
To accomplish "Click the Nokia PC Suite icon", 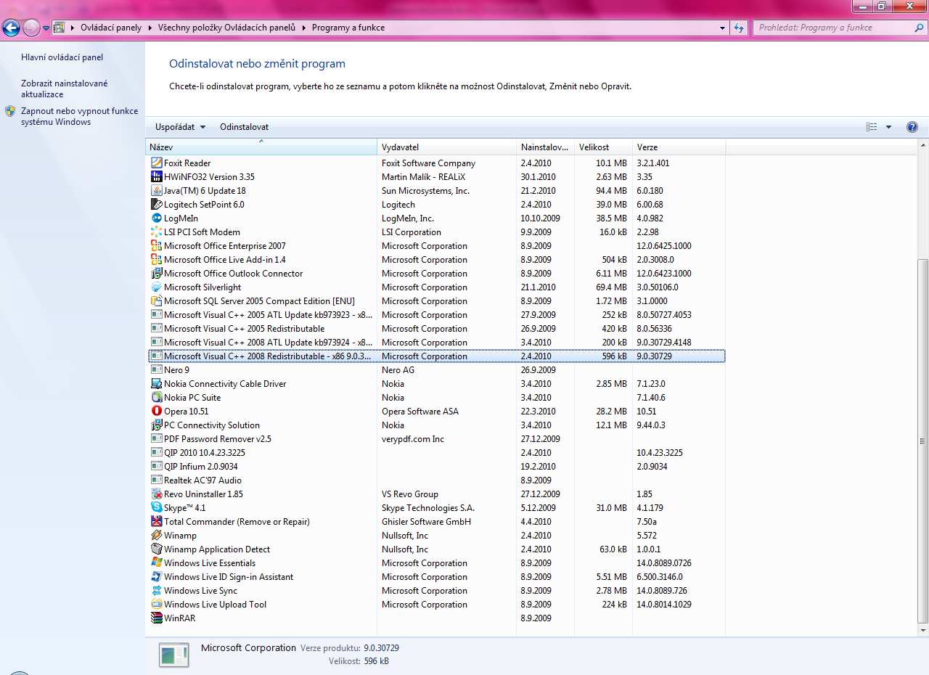I will [x=156, y=398].
